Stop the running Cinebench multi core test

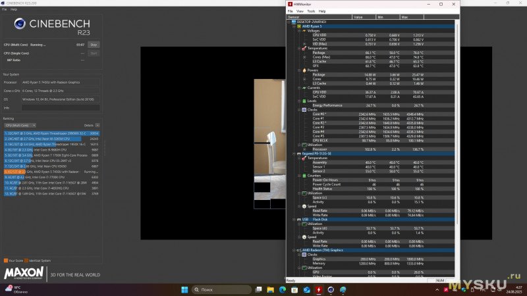[x=94, y=45]
